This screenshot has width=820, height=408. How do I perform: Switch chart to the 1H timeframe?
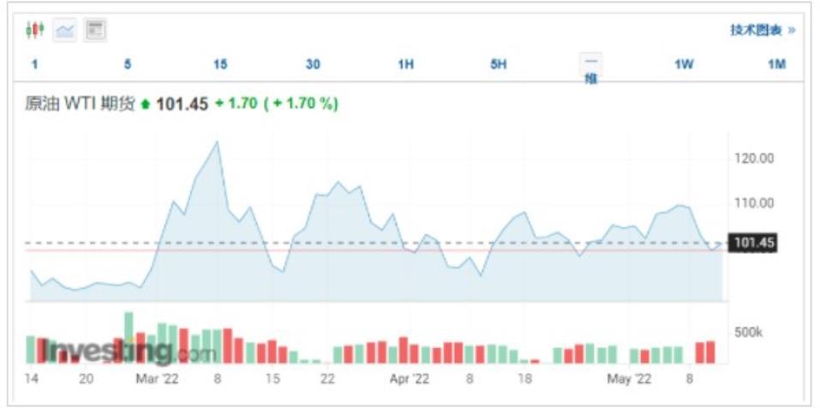pos(405,65)
